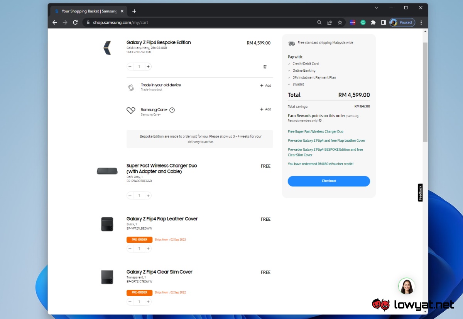Click the SM-F721B7GEXME model code
This screenshot has width=463, height=319.
pos(139,52)
